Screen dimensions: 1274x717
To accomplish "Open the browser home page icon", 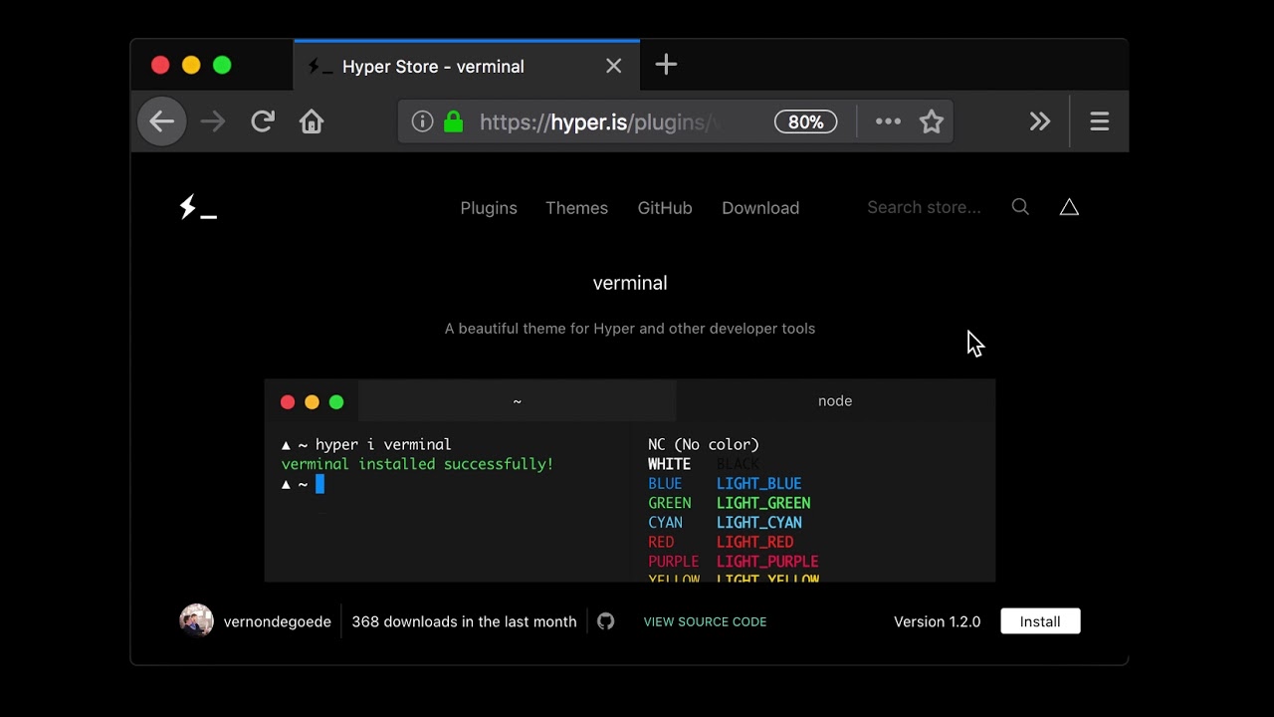I will pos(312,121).
